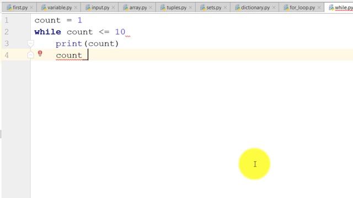Close the array.py tab
353x198 pixels.
click(x=151, y=8)
